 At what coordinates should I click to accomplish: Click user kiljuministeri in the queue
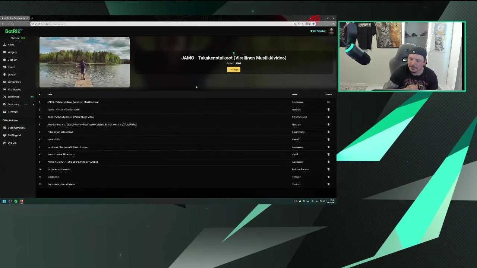pyautogui.click(x=298, y=132)
